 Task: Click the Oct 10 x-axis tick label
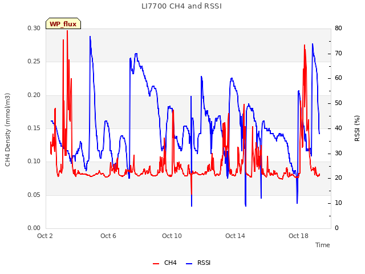[x=172, y=236]
